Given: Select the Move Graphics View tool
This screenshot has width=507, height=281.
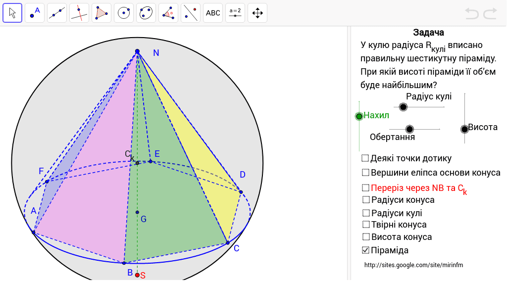Looking at the screenshot, I should [257, 13].
